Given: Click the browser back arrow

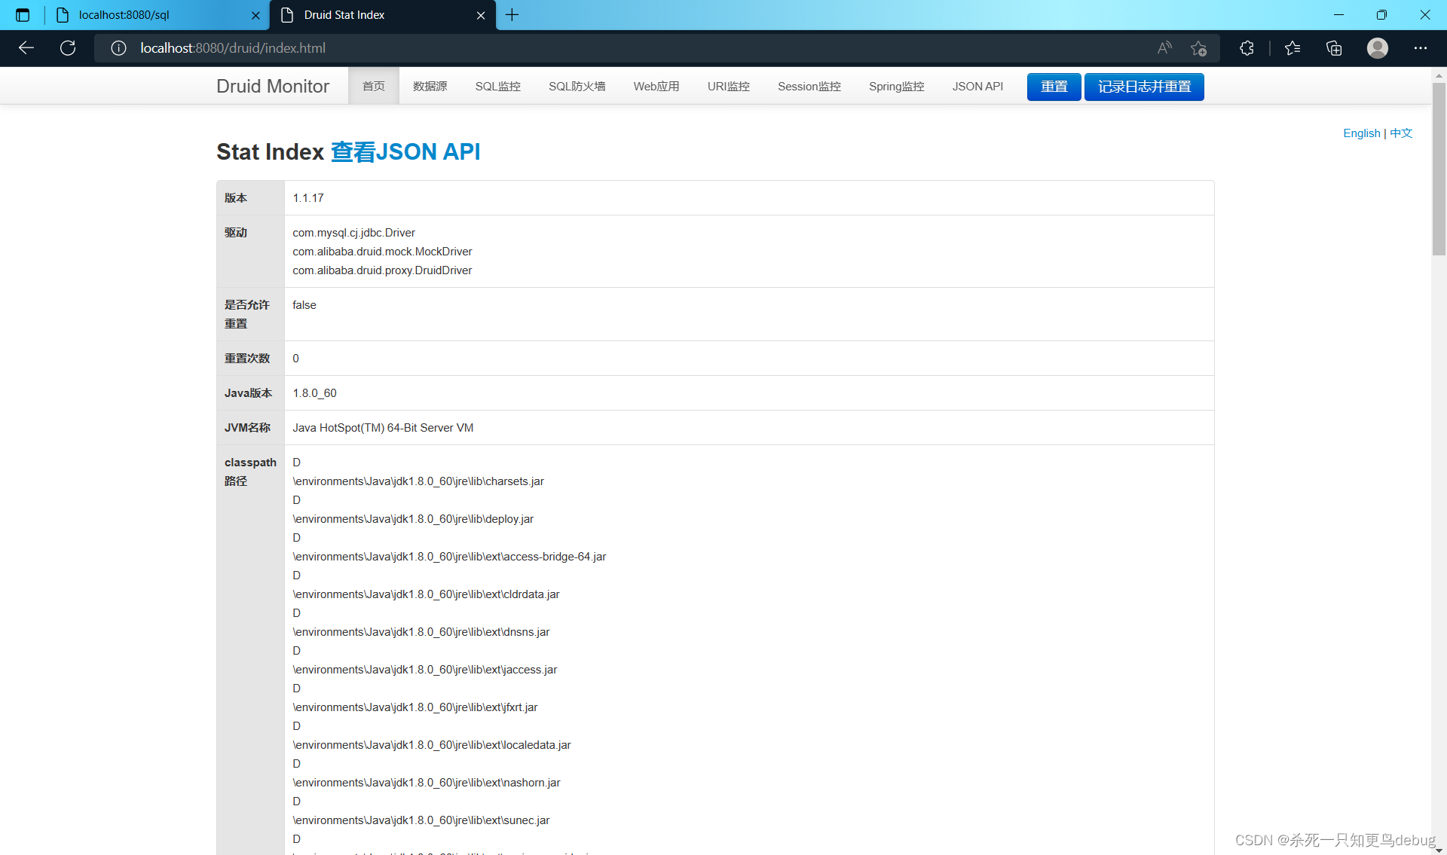Looking at the screenshot, I should (x=26, y=48).
